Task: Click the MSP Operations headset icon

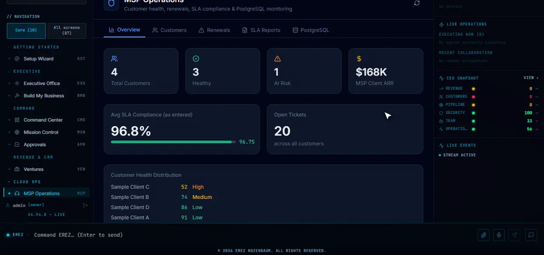Action: [x=17, y=193]
